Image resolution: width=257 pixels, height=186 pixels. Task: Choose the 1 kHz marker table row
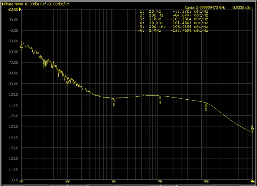click(174, 19)
